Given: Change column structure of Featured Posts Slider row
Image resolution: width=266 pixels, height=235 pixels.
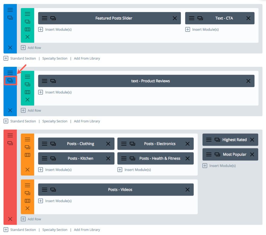Looking at the screenshot, I should 28,29.
